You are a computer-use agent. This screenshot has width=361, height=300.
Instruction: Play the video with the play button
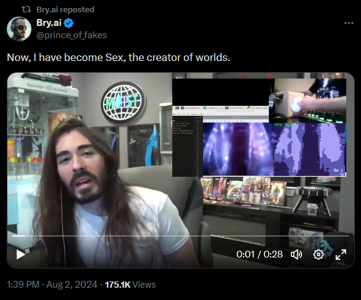20,254
